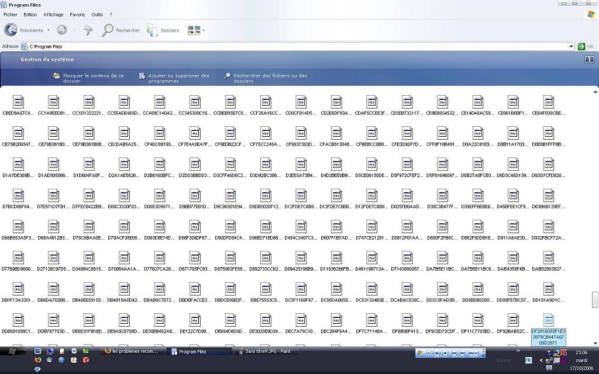The height and width of the screenshot is (374, 599).
Task: Click the forward navigation arrow icon
Action: pos(62,30)
